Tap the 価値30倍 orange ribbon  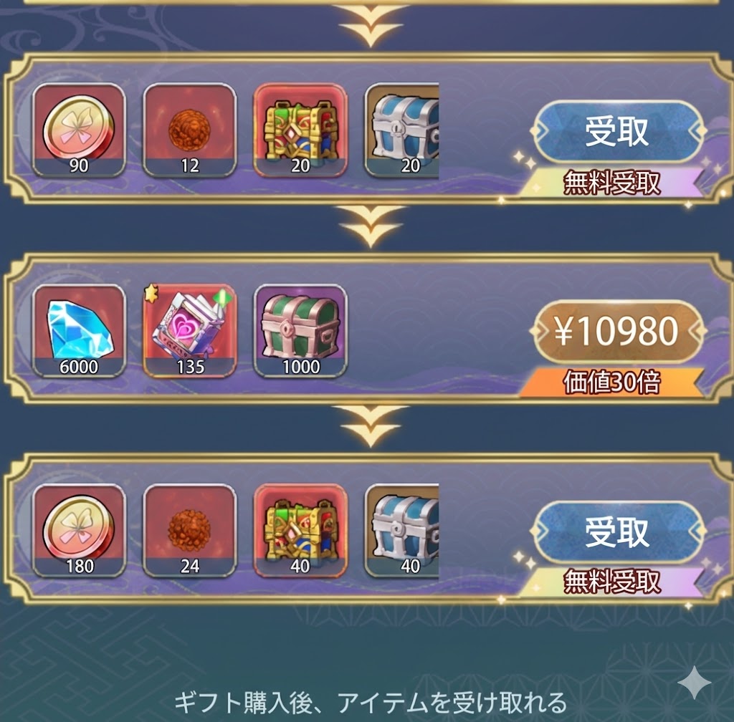click(612, 382)
